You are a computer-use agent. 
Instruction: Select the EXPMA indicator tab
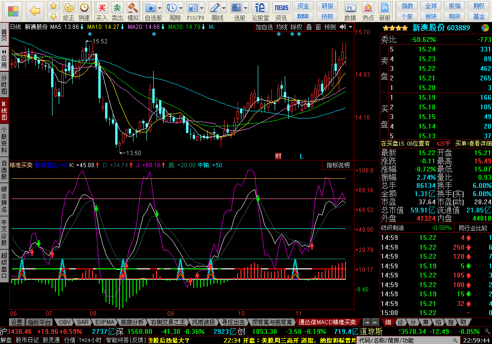click(x=105, y=322)
